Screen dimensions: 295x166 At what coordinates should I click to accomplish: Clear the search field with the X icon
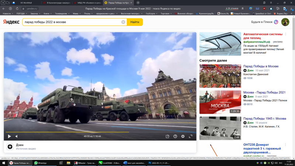click(x=123, y=22)
